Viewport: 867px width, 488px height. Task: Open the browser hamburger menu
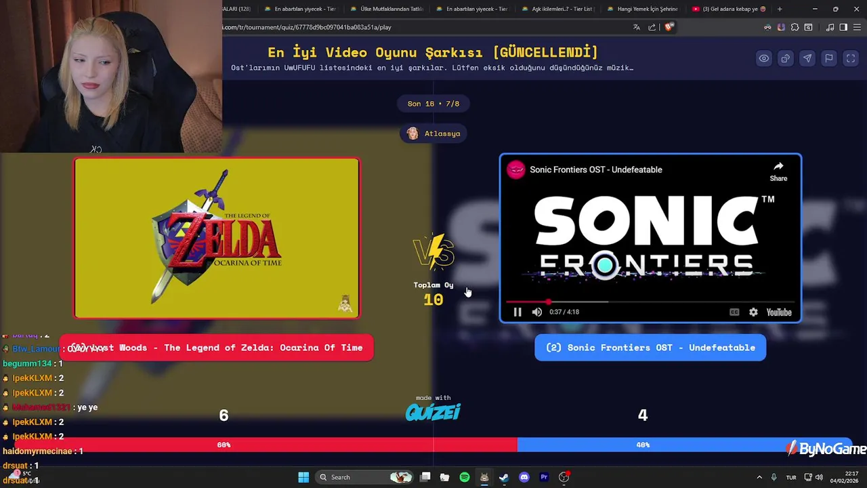[x=857, y=27]
